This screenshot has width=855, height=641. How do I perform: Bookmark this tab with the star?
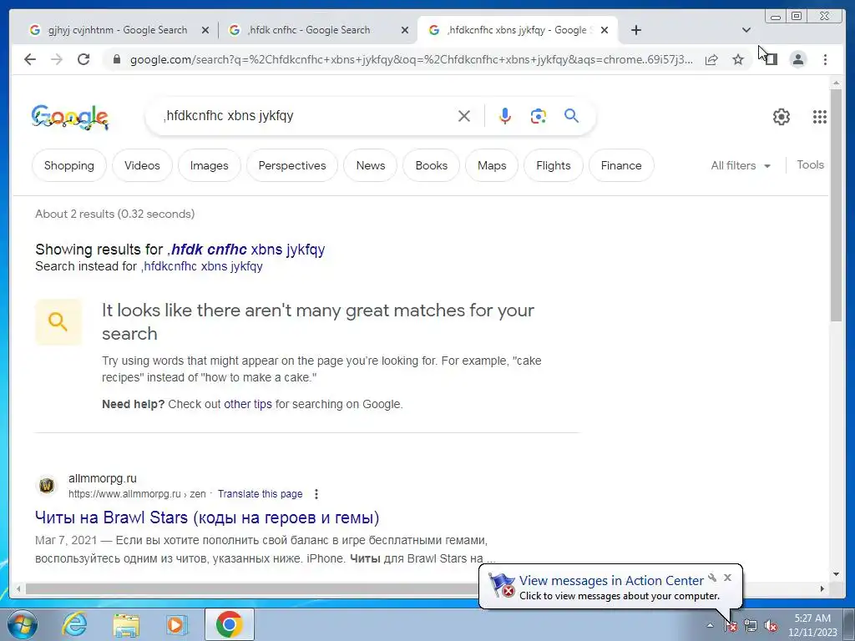[738, 59]
